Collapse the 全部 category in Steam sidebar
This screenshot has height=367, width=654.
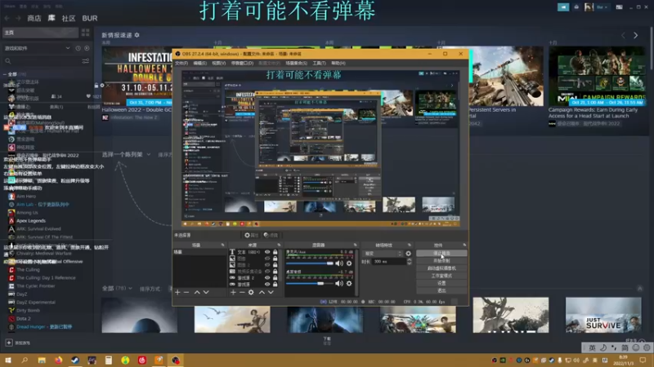click(x=5, y=74)
